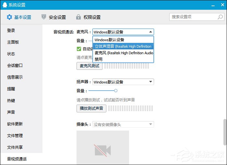This screenshot has height=165, width=227.
Task: Click the gear icon of 基本设置
Action: pos(9,17)
